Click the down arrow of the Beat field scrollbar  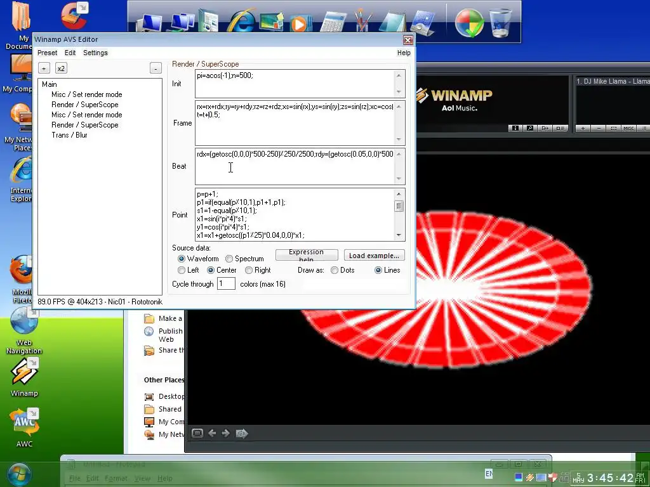(399, 179)
